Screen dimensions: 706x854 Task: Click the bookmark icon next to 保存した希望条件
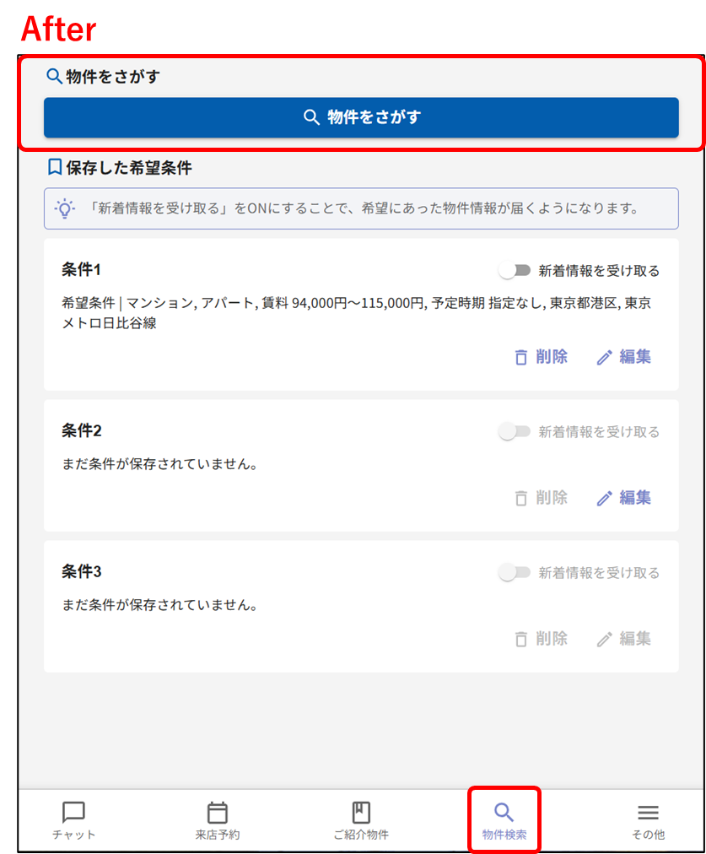(x=55, y=167)
